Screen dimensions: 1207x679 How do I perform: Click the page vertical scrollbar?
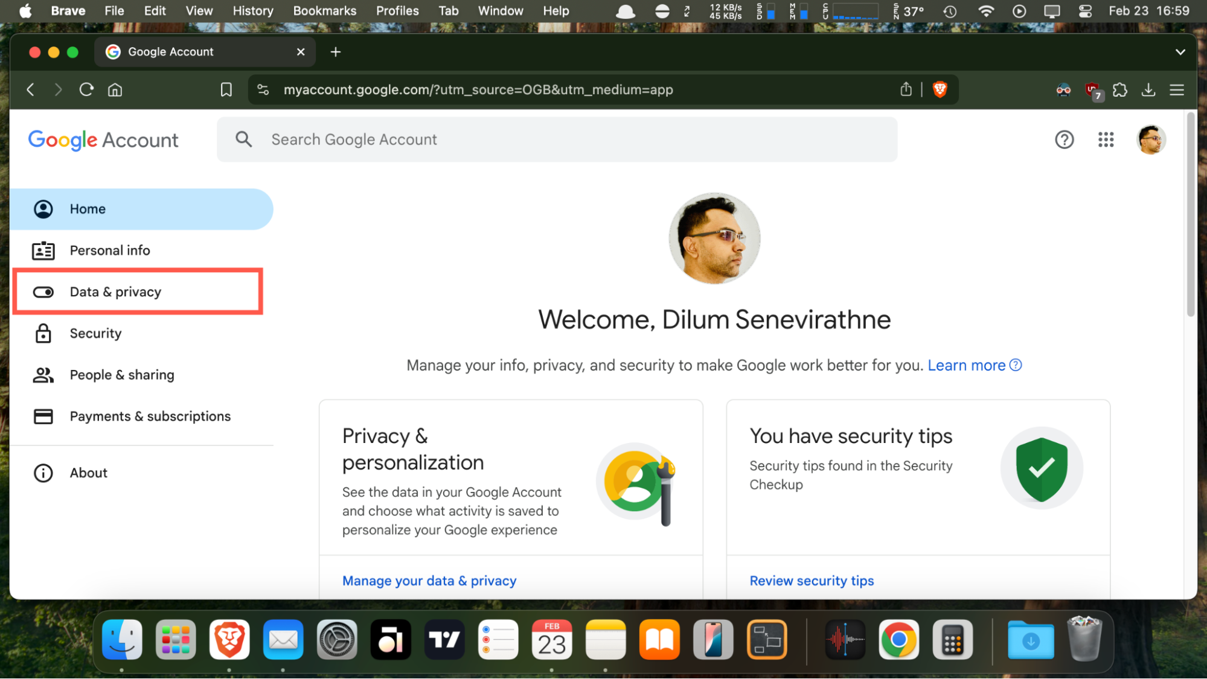click(x=1190, y=214)
